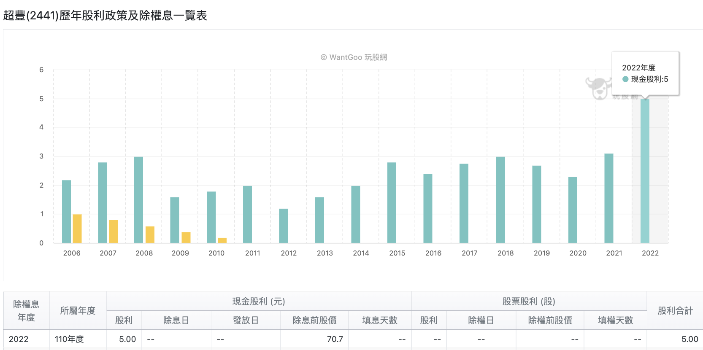Click the 2015 x-axis year label
This screenshot has height=350, width=703.
[x=397, y=253]
